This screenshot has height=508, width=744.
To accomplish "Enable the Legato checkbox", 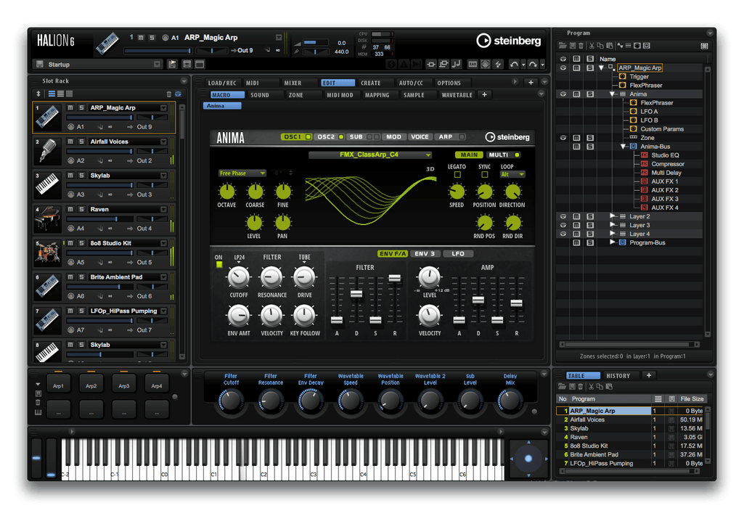I will [457, 175].
